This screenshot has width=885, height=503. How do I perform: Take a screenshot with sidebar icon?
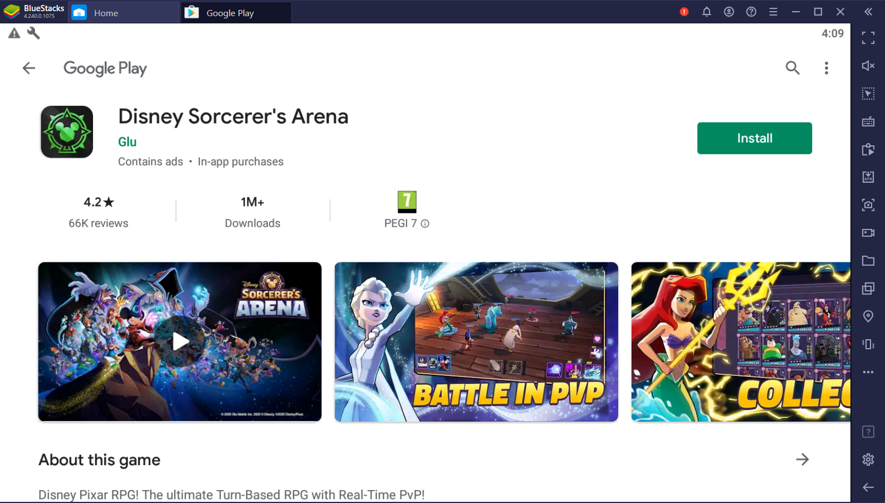pos(868,205)
